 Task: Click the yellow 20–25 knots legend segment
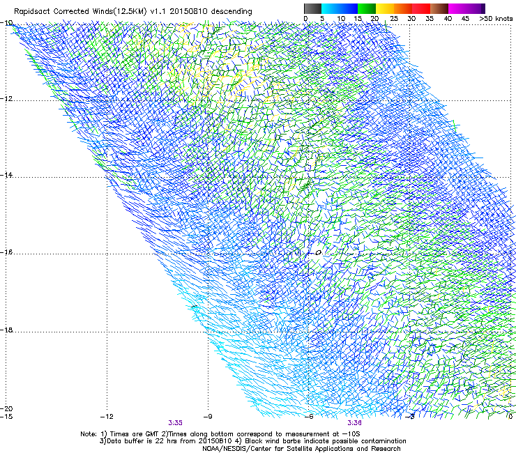[x=385, y=8]
